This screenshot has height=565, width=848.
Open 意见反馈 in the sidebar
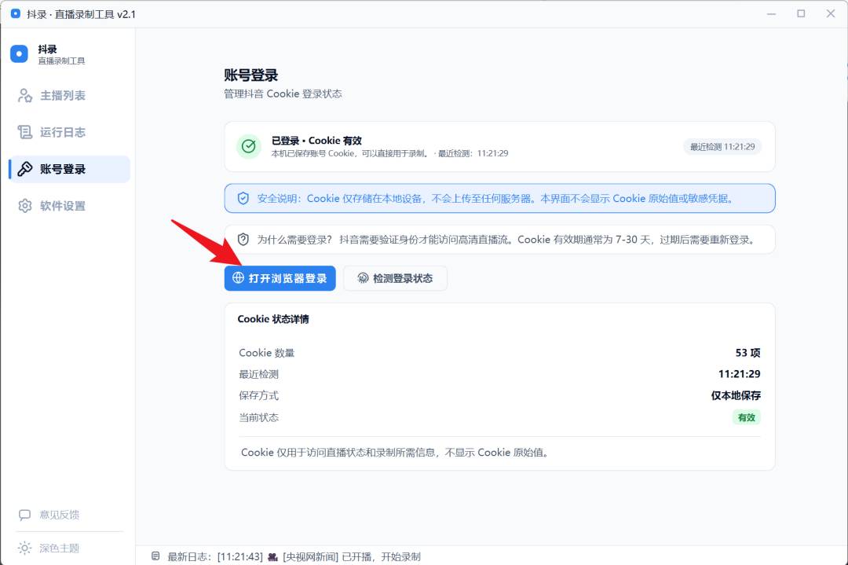(59, 515)
